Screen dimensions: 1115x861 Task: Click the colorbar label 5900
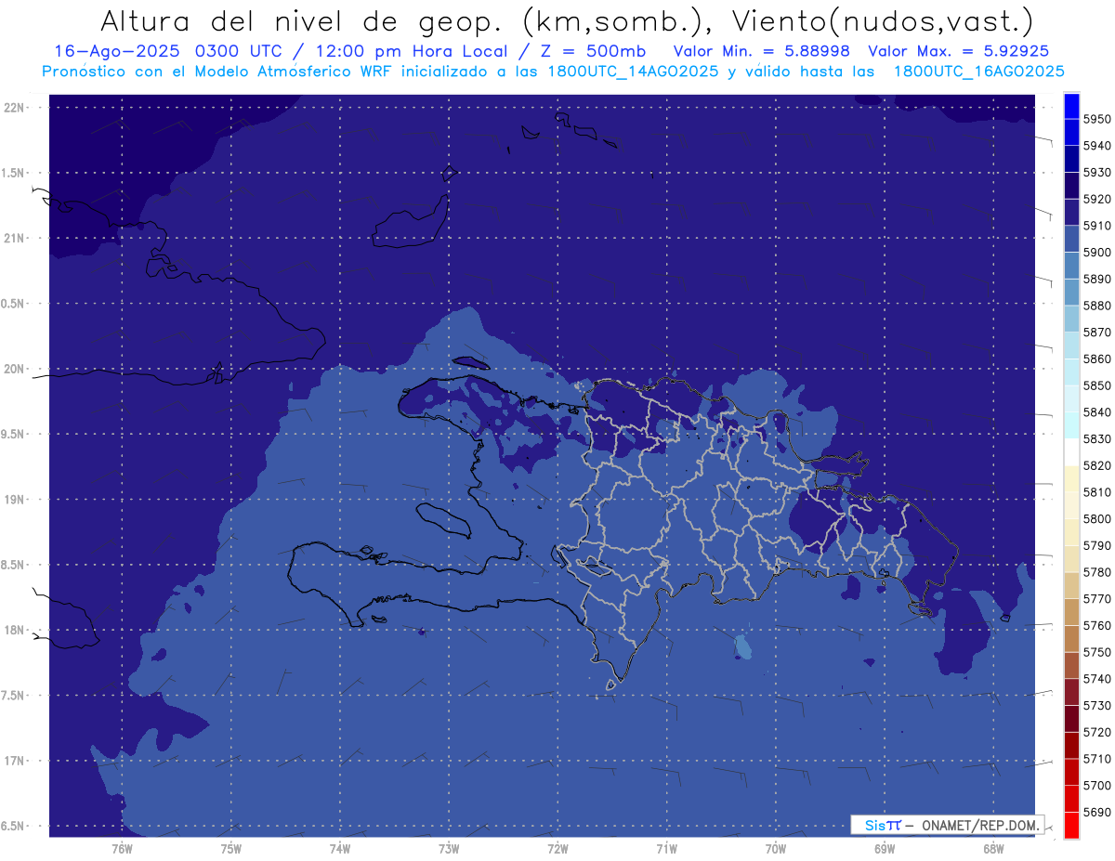pyautogui.click(x=1096, y=253)
